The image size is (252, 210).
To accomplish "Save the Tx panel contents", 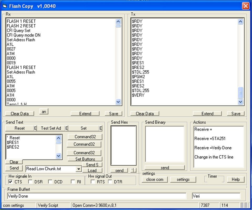I will (235, 113).
